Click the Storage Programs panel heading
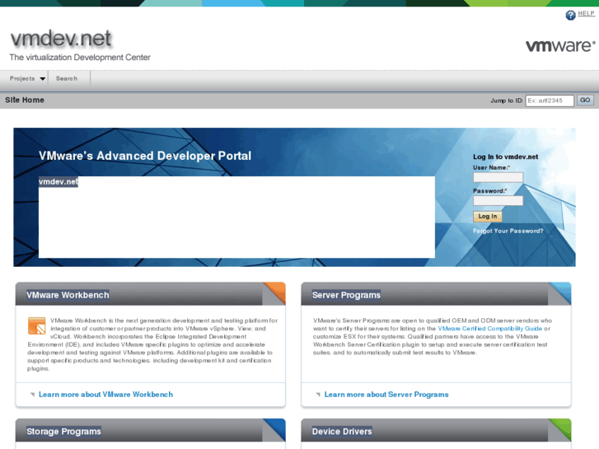This screenshot has height=449, width=599. [63, 432]
